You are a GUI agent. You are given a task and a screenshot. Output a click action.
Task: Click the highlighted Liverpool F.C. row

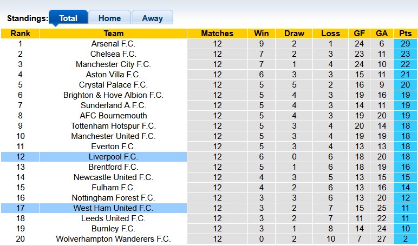[113, 157]
